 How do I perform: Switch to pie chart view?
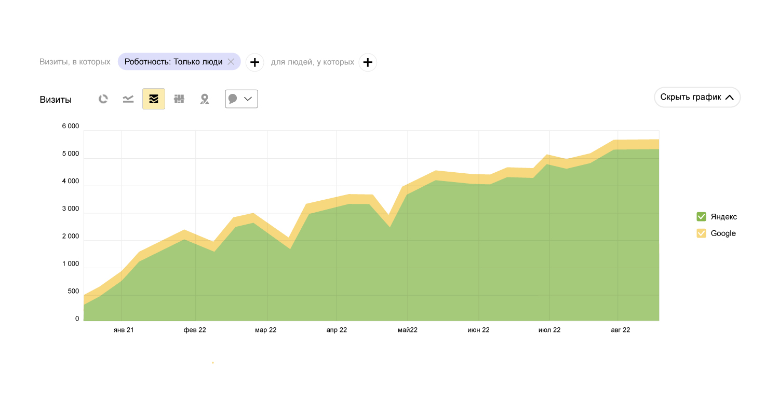pyautogui.click(x=103, y=99)
